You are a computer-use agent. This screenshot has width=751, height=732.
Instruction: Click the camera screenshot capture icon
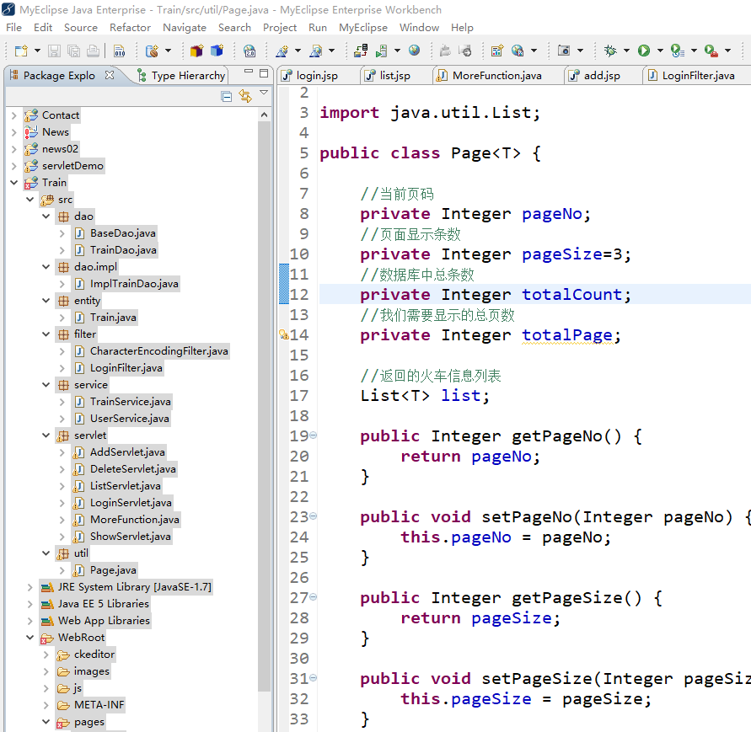click(x=564, y=51)
